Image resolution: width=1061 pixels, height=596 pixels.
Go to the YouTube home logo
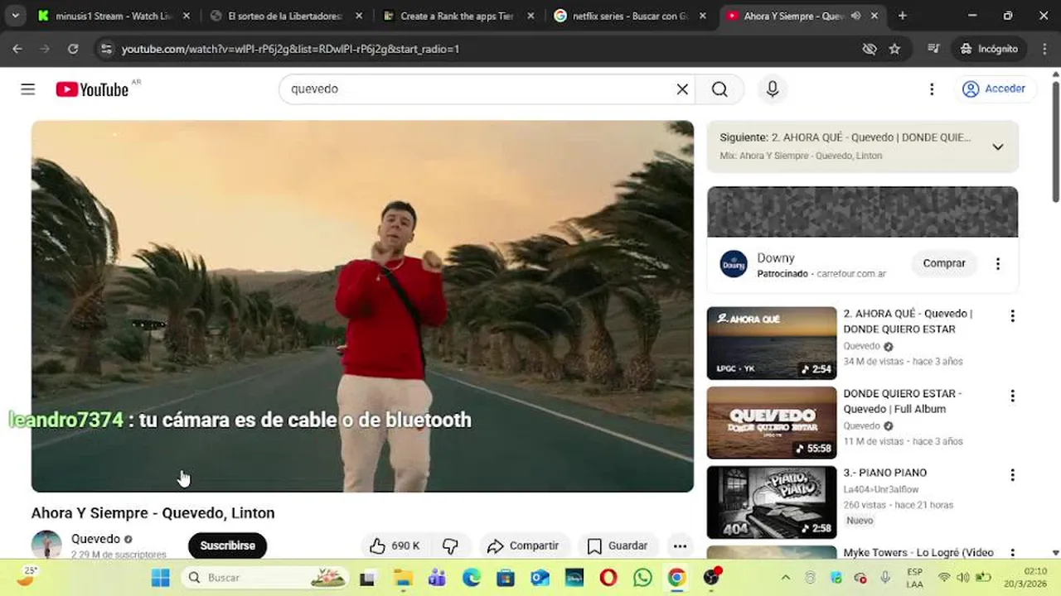92,89
